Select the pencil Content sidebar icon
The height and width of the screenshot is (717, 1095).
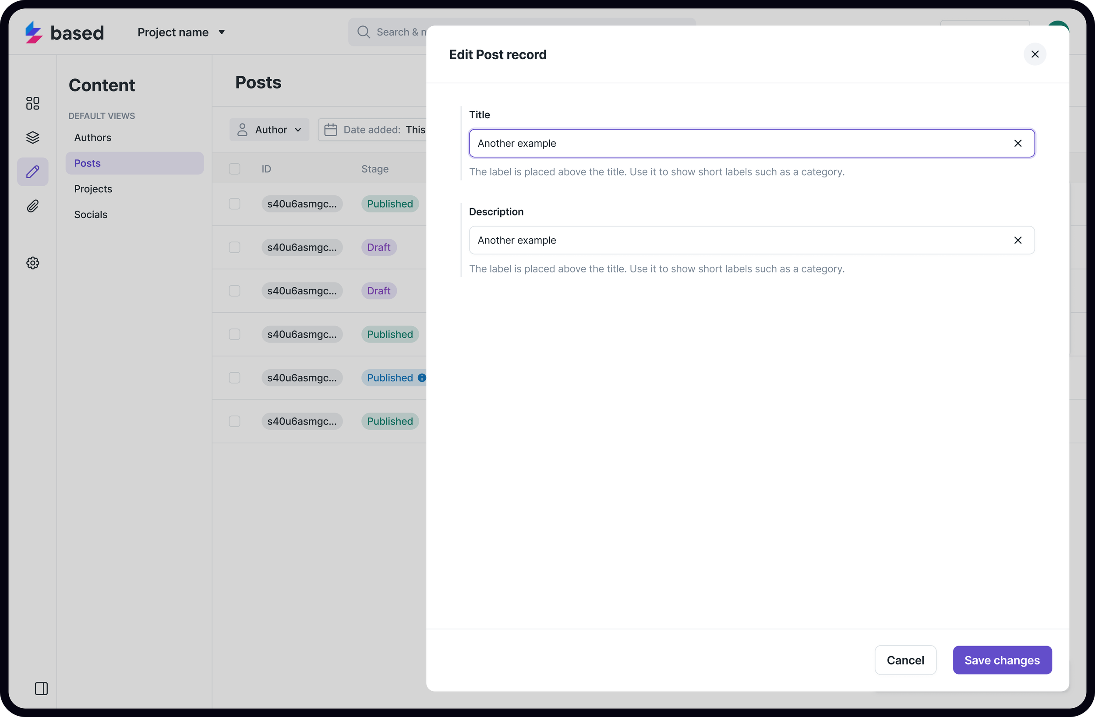click(33, 172)
